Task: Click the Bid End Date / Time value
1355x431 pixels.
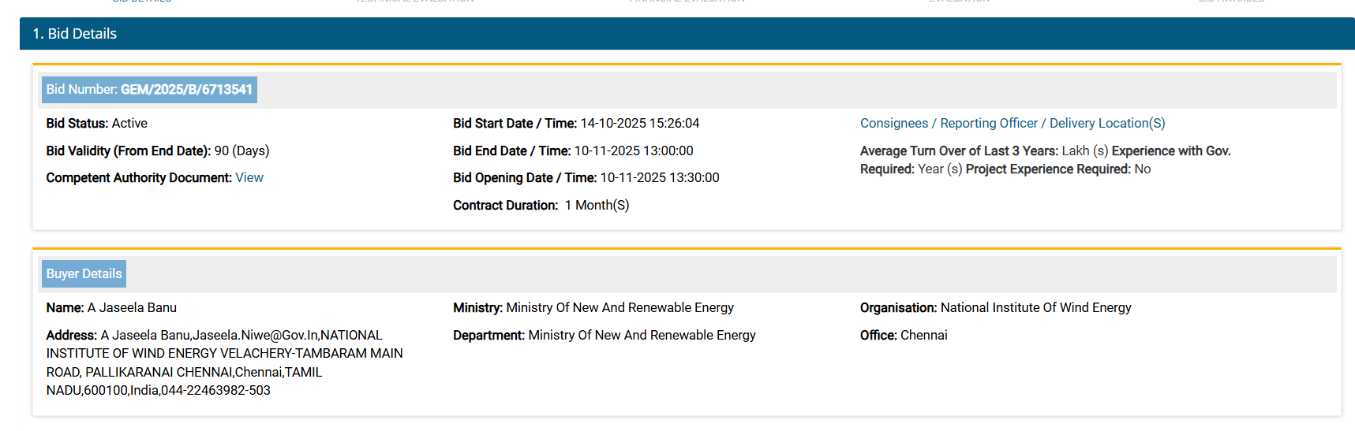Action: 633,151
